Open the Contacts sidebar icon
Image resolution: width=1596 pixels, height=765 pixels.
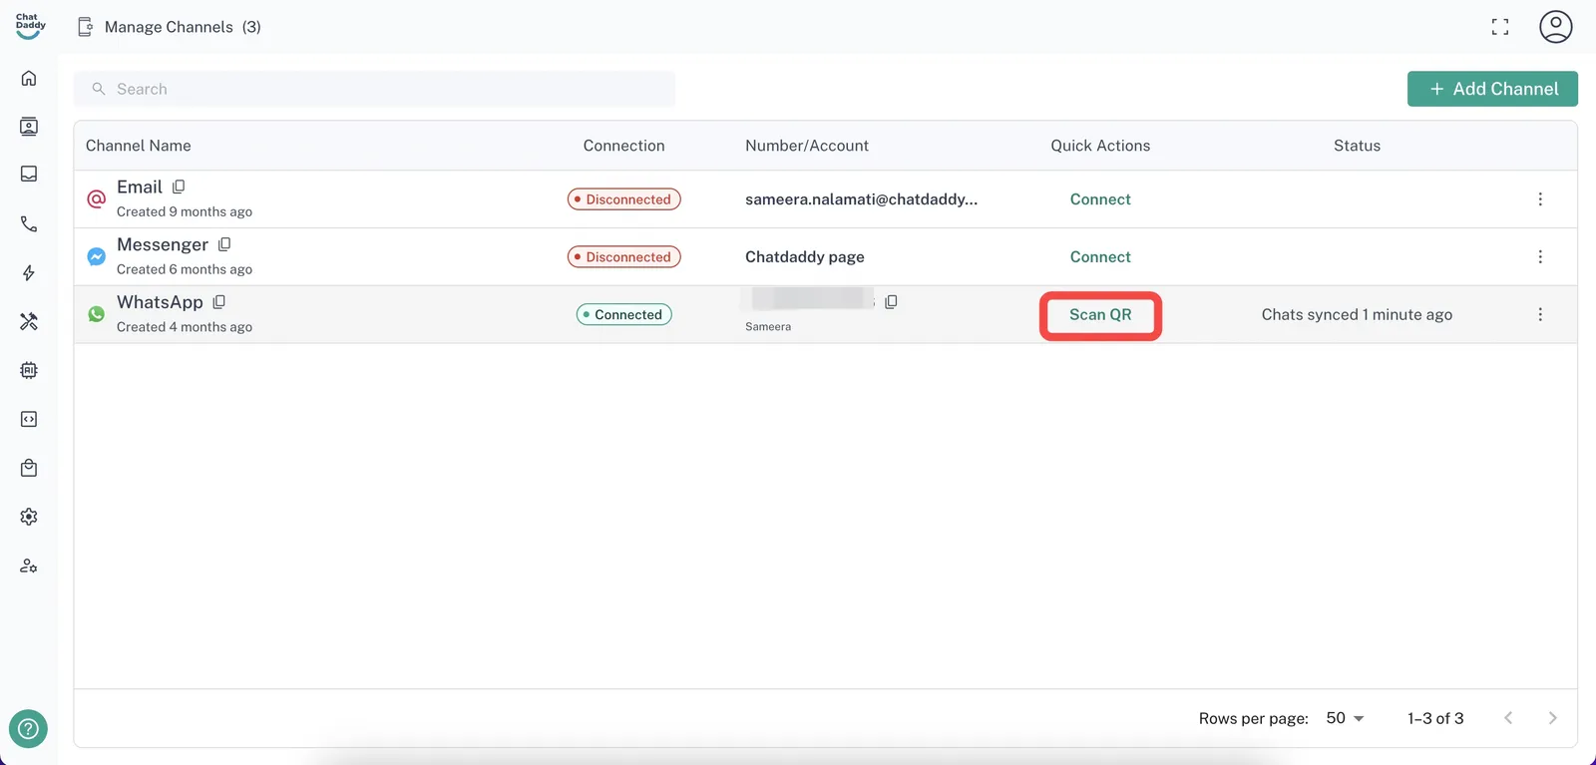(29, 127)
